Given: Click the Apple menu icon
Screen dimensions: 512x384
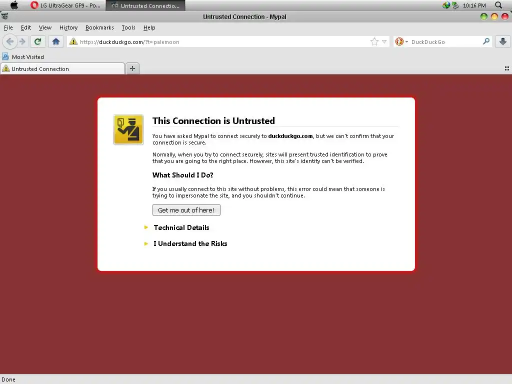Looking at the screenshot, I should click(14, 5).
